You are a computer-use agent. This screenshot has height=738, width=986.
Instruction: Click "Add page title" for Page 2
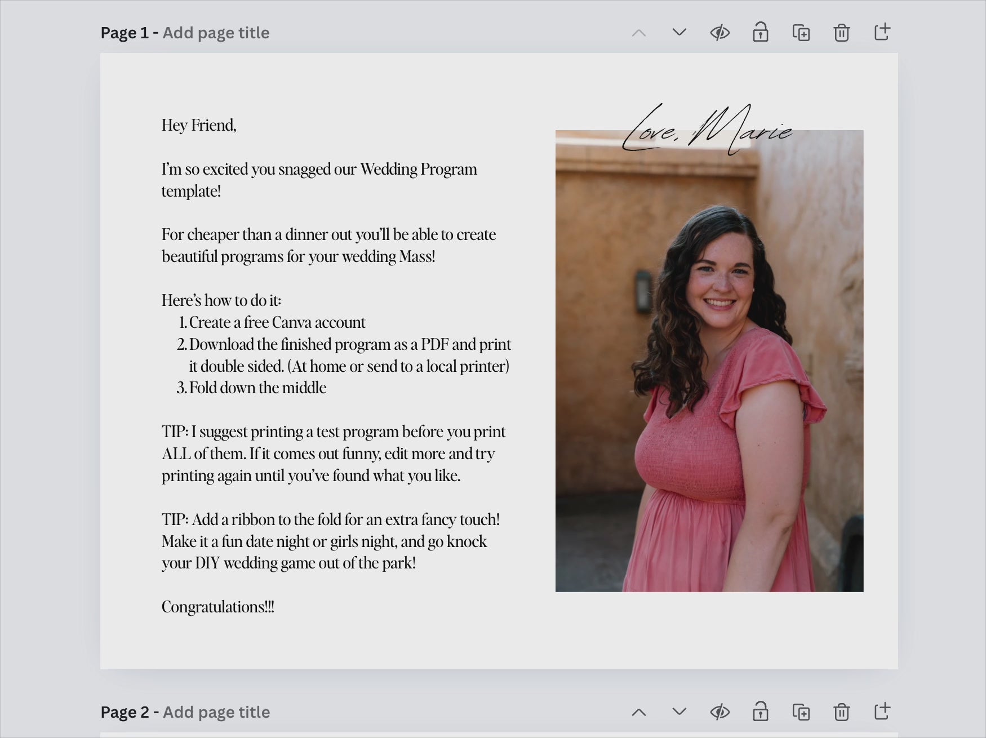[x=216, y=712]
